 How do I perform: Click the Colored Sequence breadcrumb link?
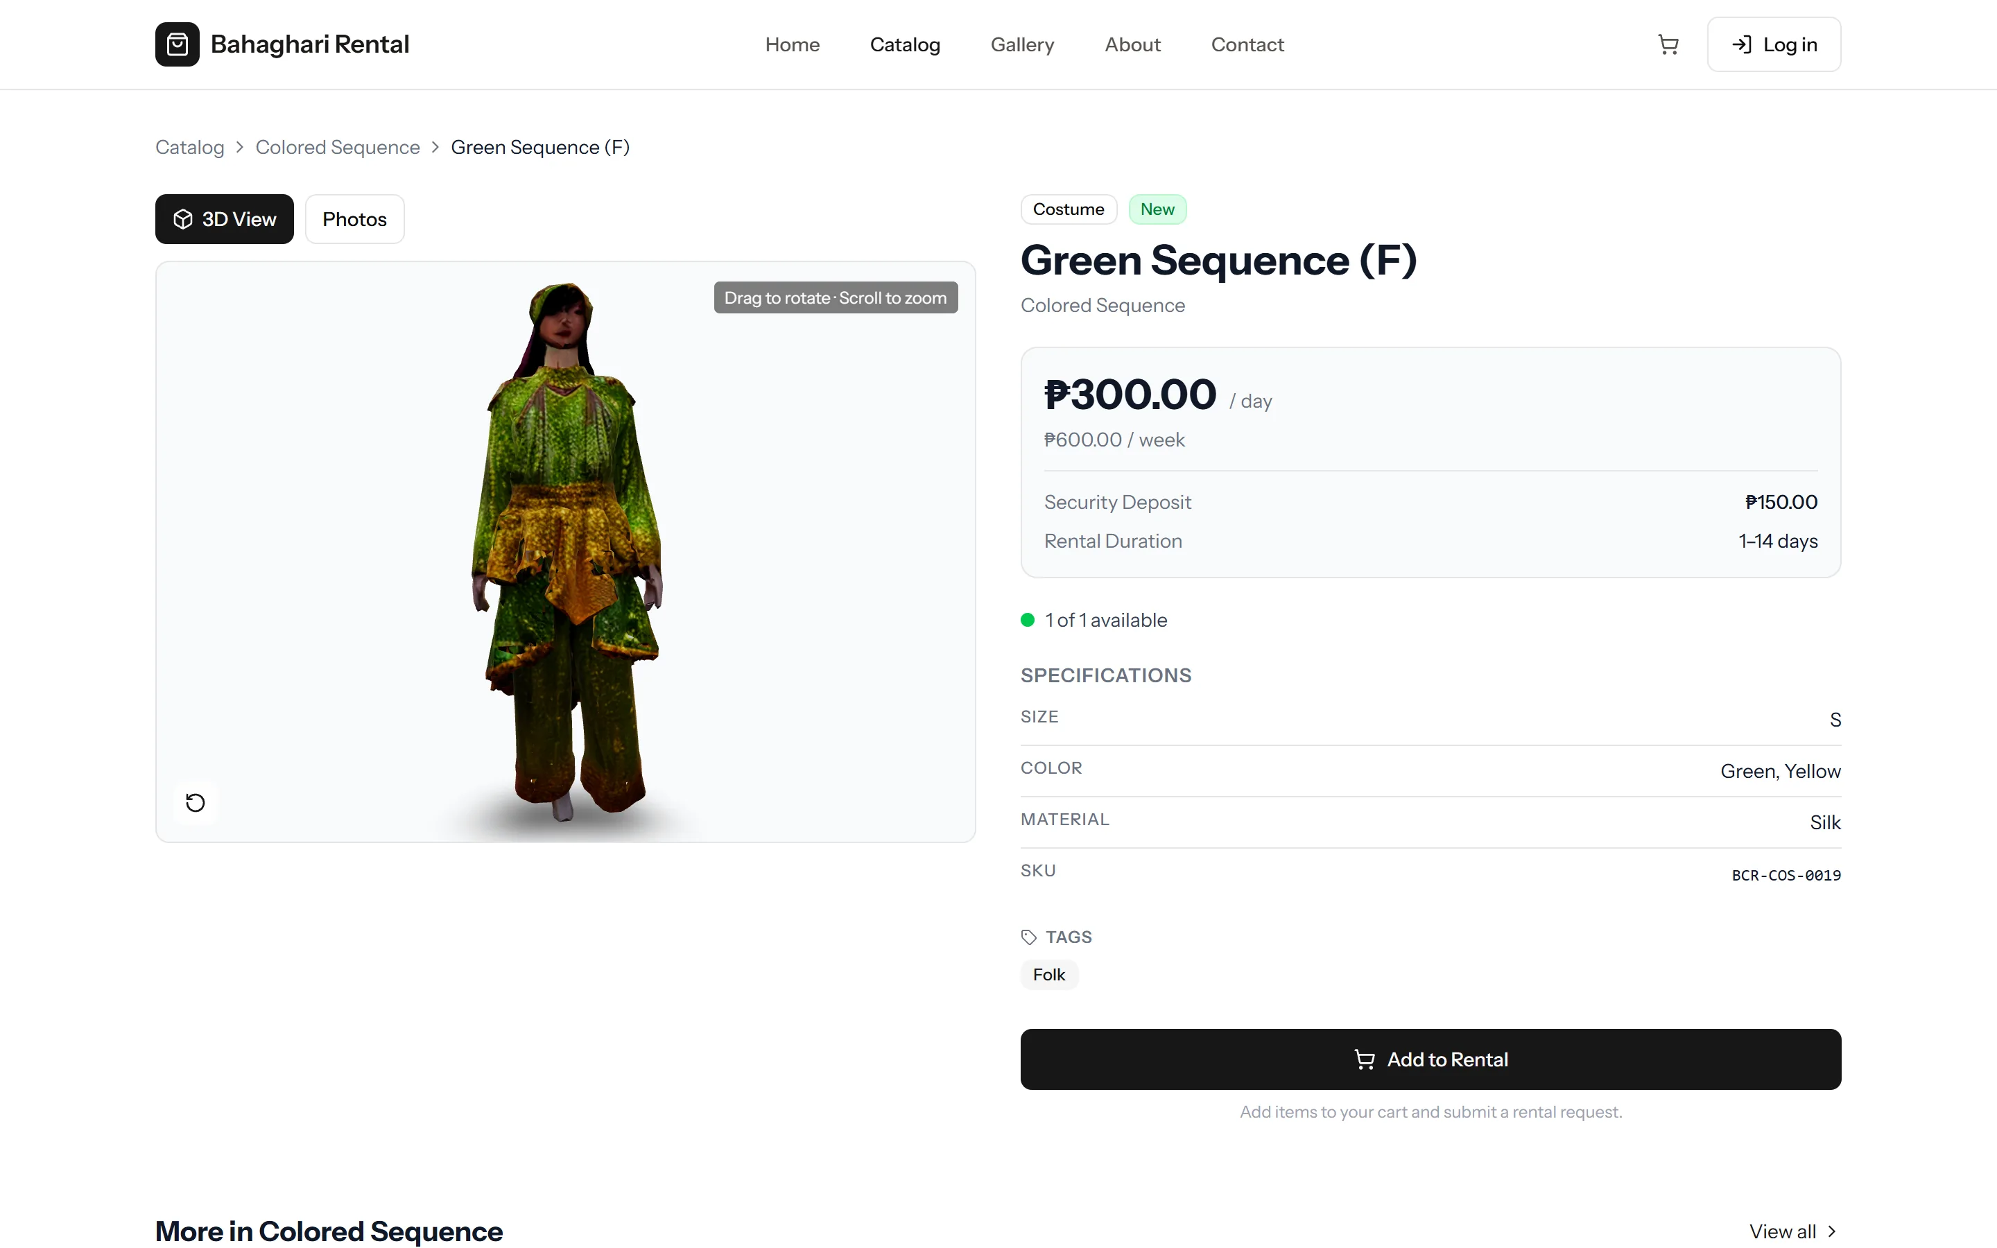click(338, 147)
